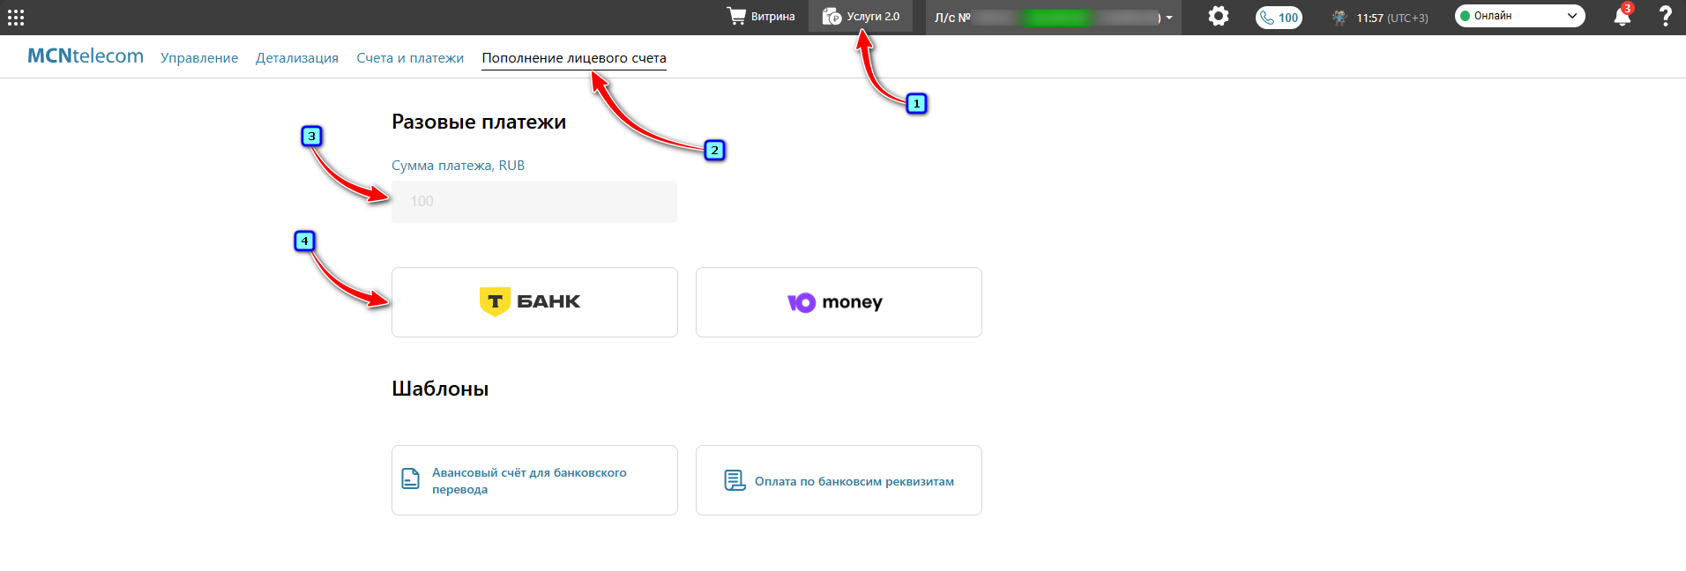Click the phone balance 100 badge
1686x571 pixels.
click(1279, 18)
